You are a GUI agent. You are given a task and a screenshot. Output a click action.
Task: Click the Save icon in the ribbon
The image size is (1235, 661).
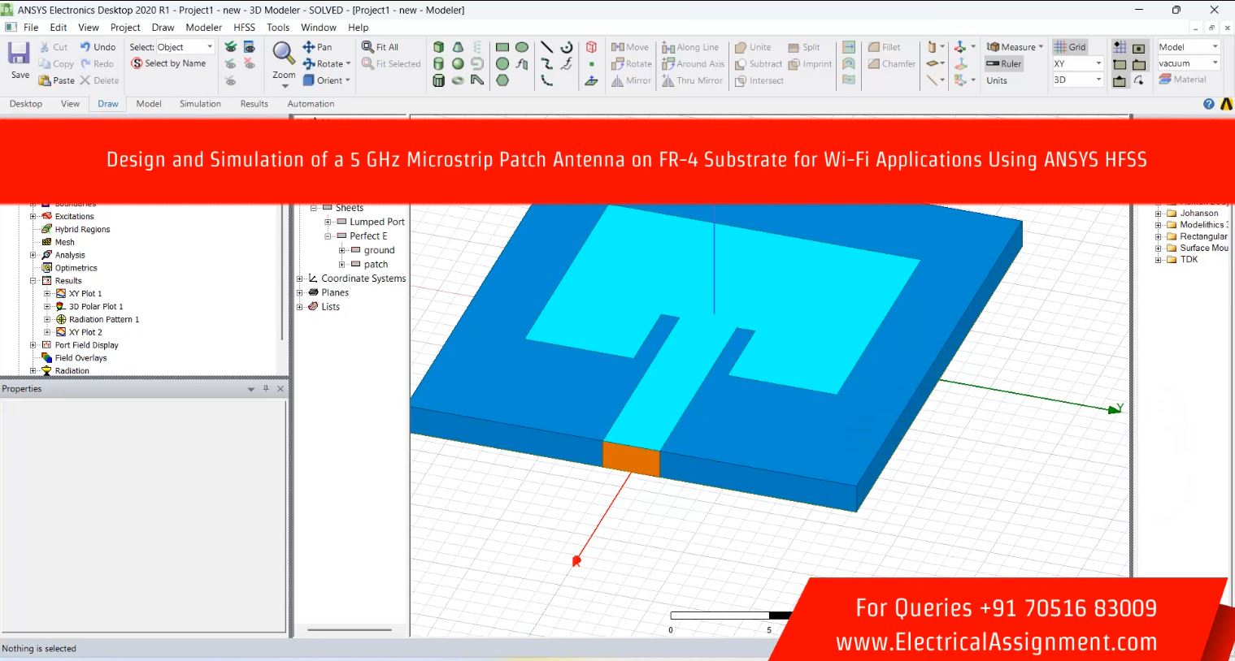point(20,54)
